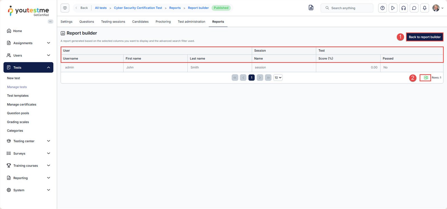Click the document lock icon in the header
This screenshot has width=447, height=209.
pyautogui.click(x=311, y=8)
